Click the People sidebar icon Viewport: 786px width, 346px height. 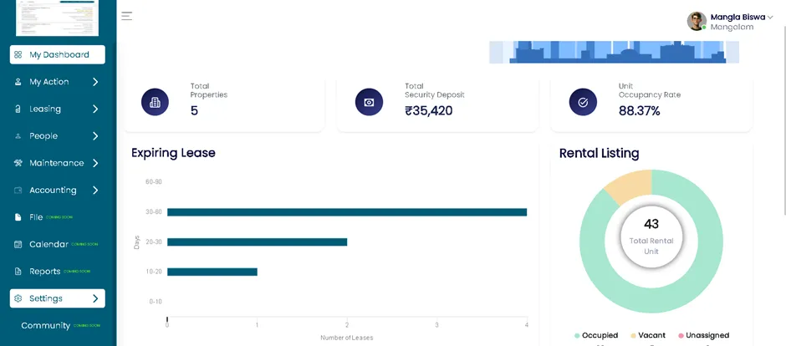click(18, 136)
